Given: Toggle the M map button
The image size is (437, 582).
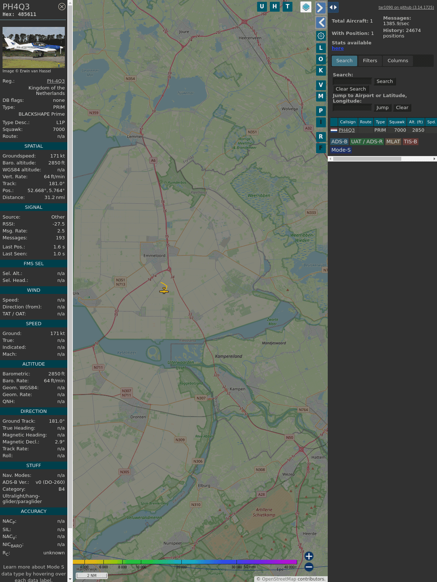Looking at the screenshot, I should [321, 96].
